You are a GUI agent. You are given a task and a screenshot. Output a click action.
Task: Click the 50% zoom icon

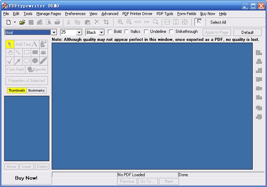146,22
